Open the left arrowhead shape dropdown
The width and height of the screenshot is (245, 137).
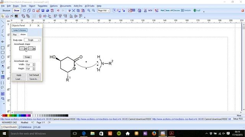[x=26, y=48]
